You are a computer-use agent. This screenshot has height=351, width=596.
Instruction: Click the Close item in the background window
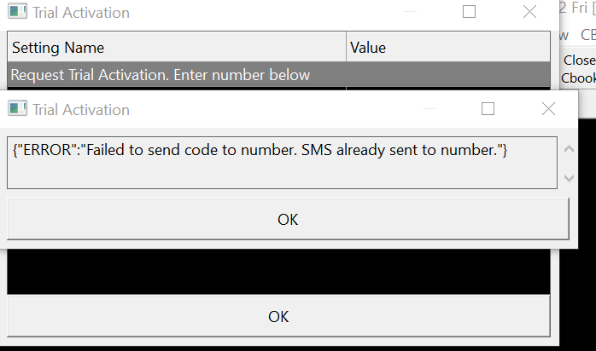[x=579, y=60]
